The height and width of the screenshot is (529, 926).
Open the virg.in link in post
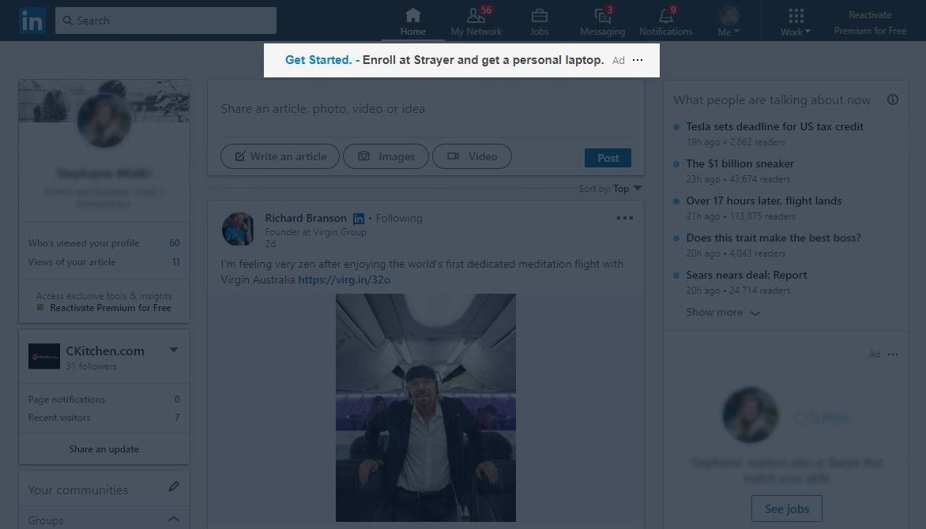pyautogui.click(x=344, y=280)
